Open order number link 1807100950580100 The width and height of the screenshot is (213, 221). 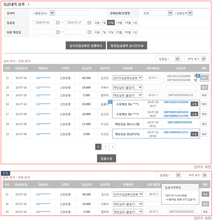click(180, 122)
